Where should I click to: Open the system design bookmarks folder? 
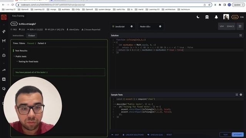(103, 9)
